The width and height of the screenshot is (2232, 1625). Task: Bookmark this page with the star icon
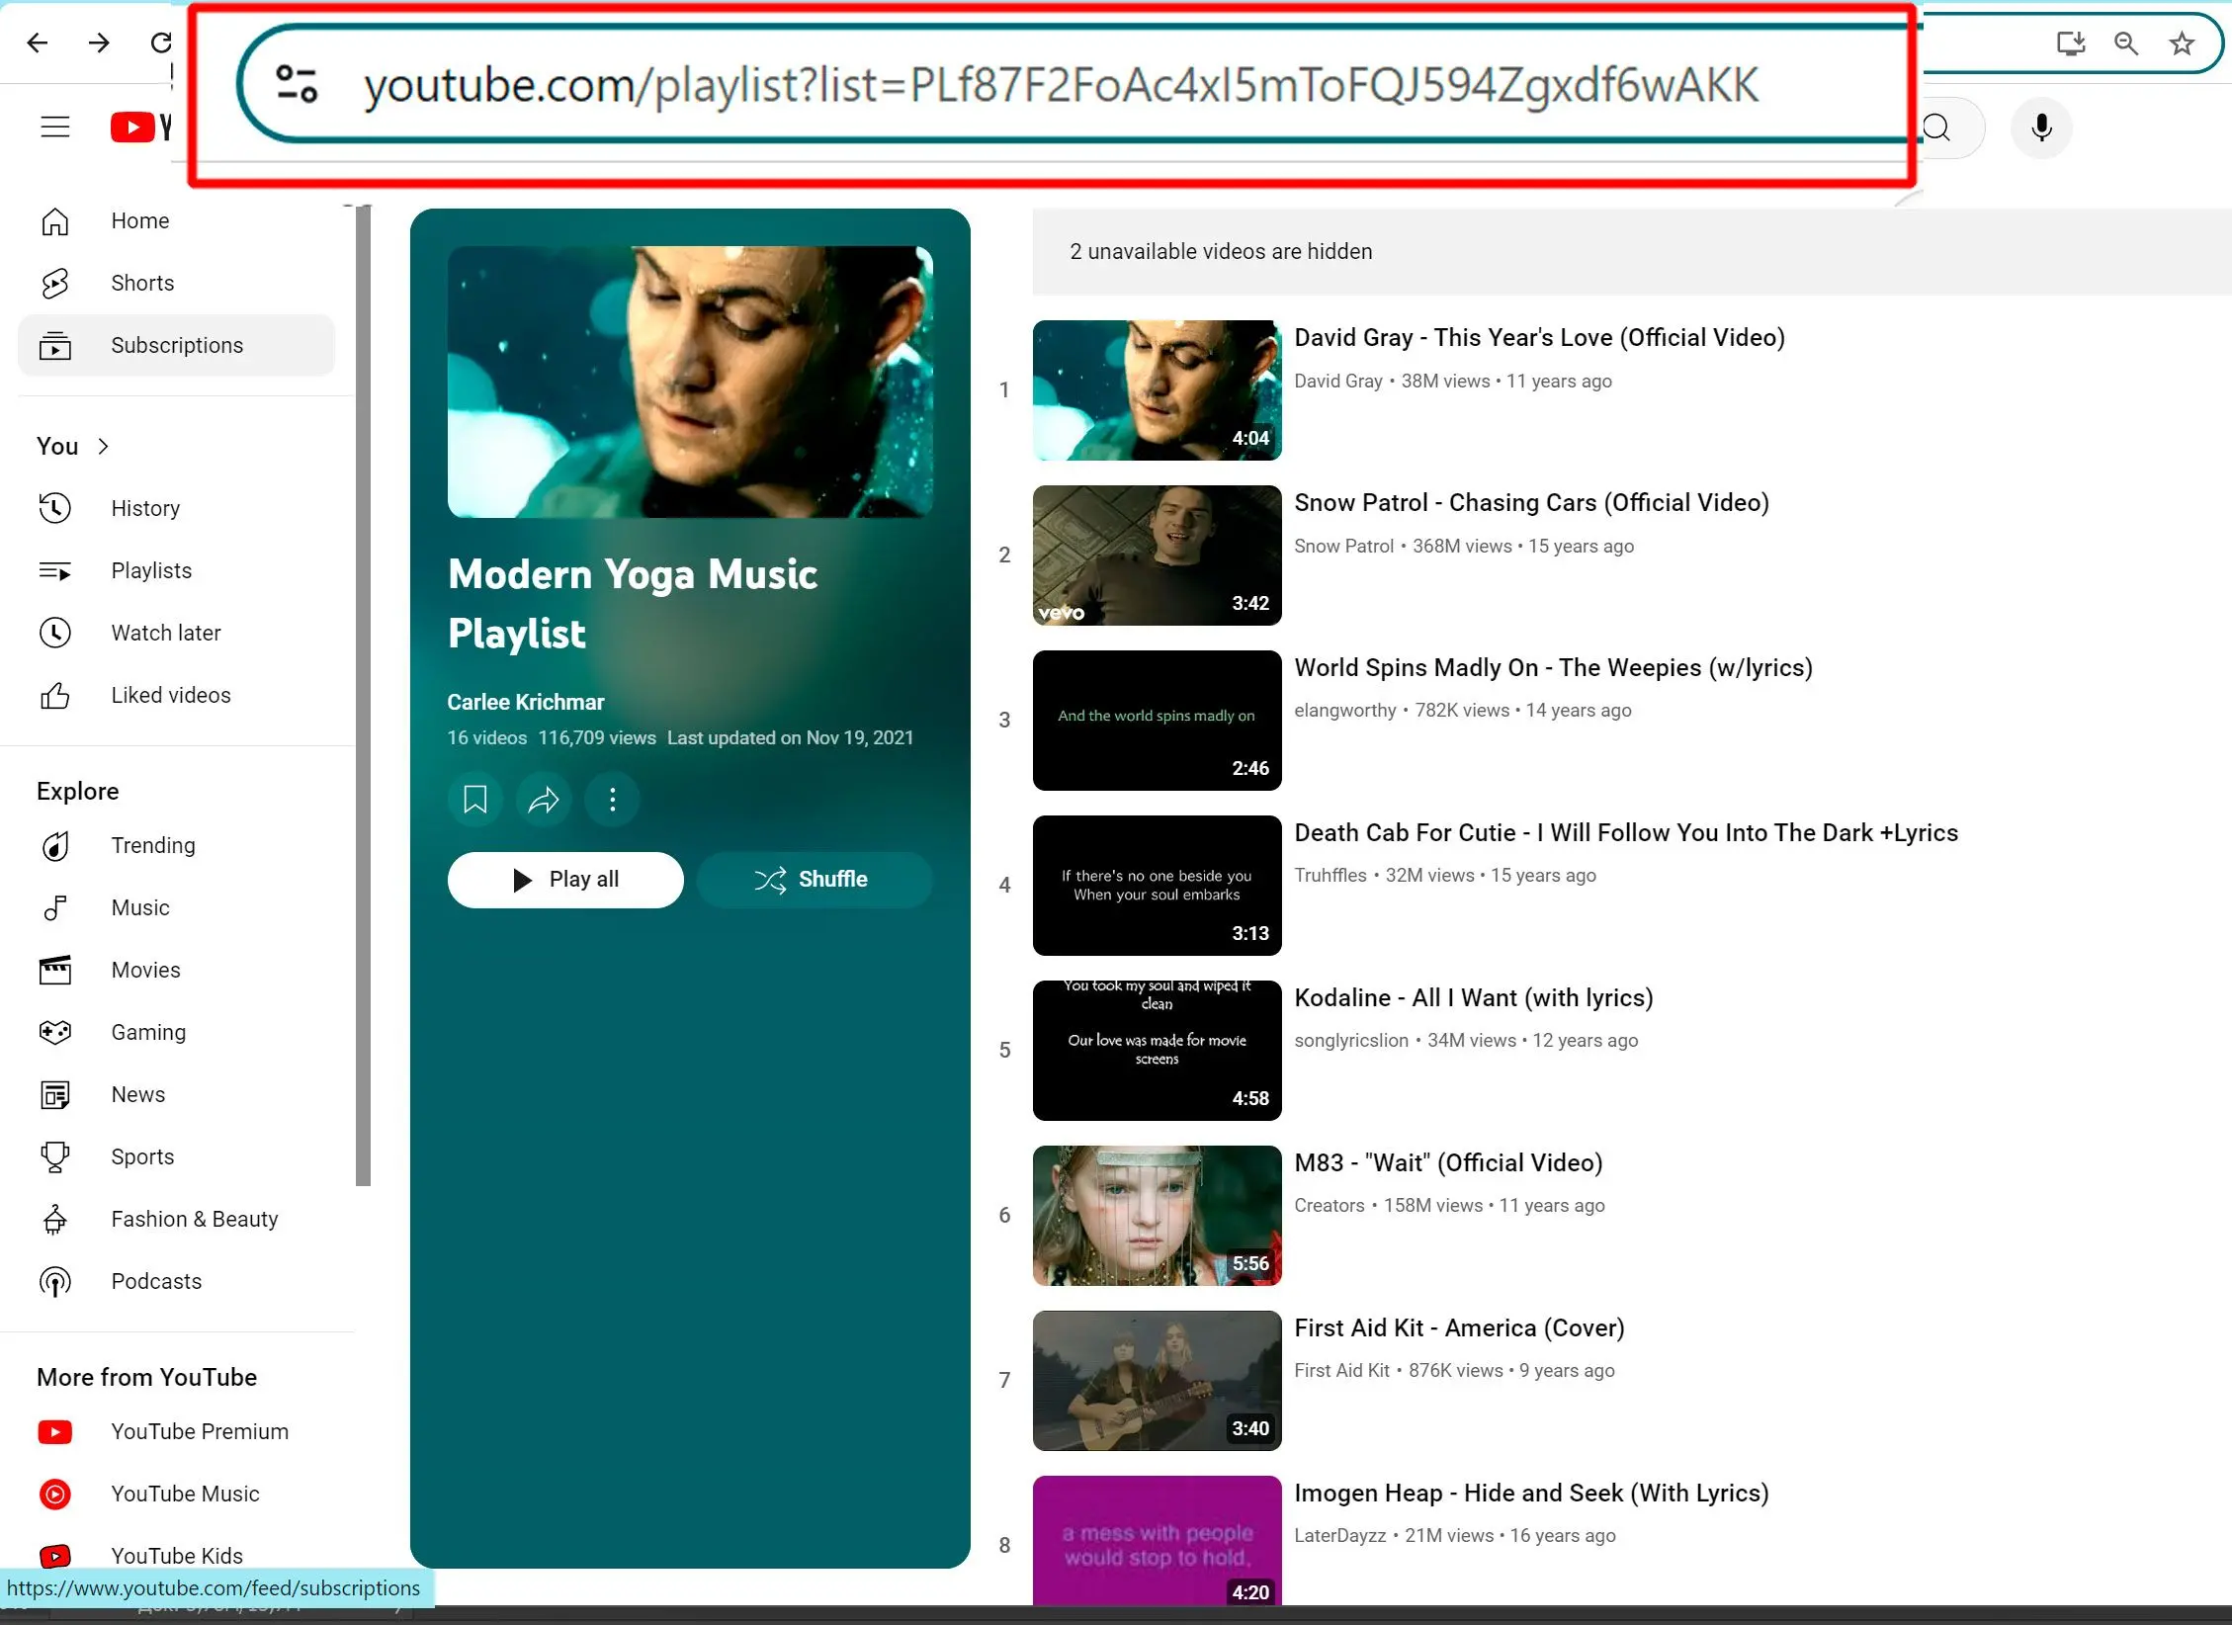coord(2182,43)
